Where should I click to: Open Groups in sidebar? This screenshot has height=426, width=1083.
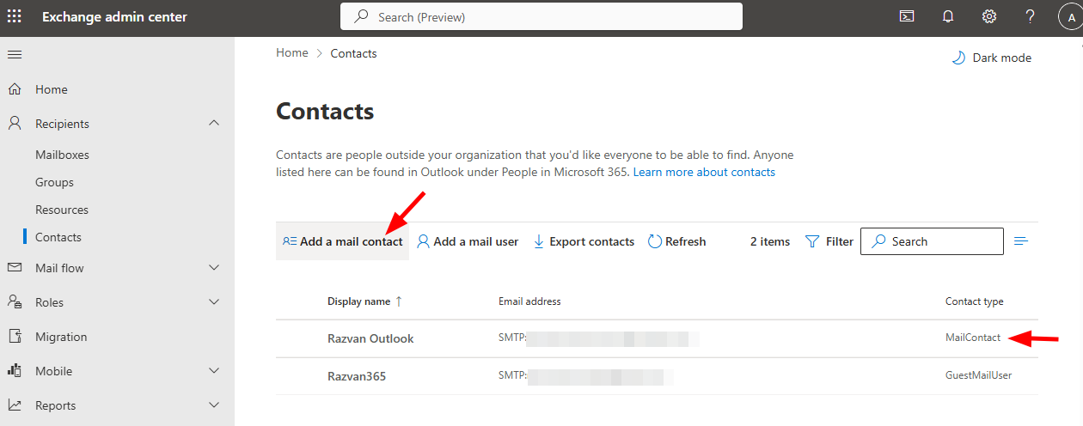tap(54, 182)
